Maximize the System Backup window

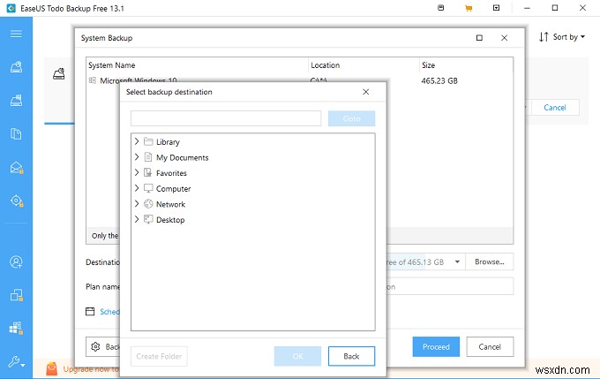(x=479, y=38)
